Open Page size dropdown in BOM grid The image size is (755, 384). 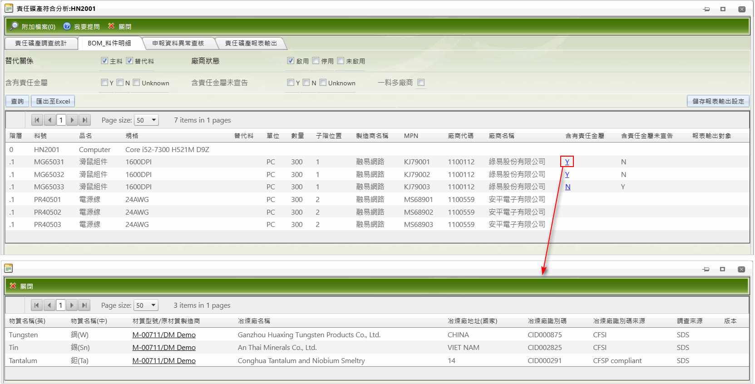point(147,120)
